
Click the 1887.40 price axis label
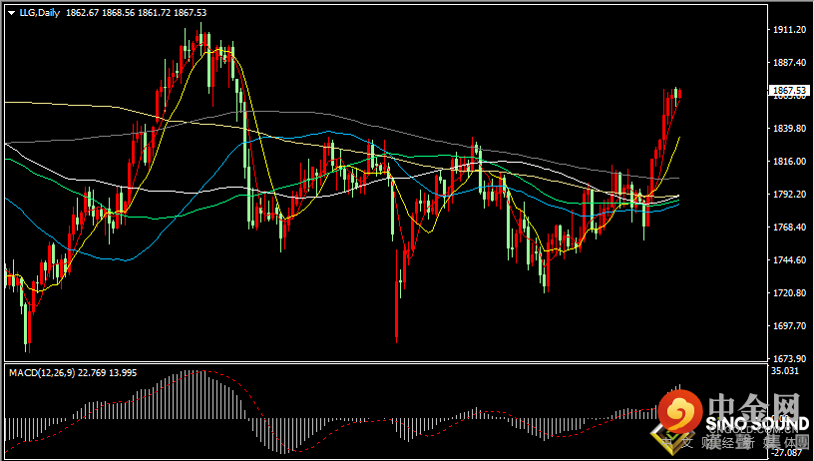coord(789,62)
